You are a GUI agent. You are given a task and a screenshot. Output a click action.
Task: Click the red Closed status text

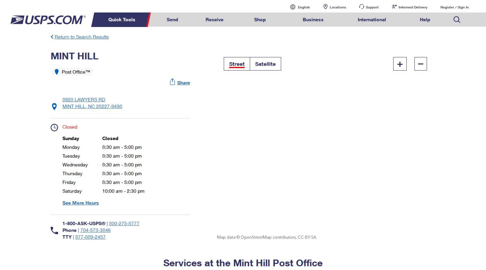70,127
